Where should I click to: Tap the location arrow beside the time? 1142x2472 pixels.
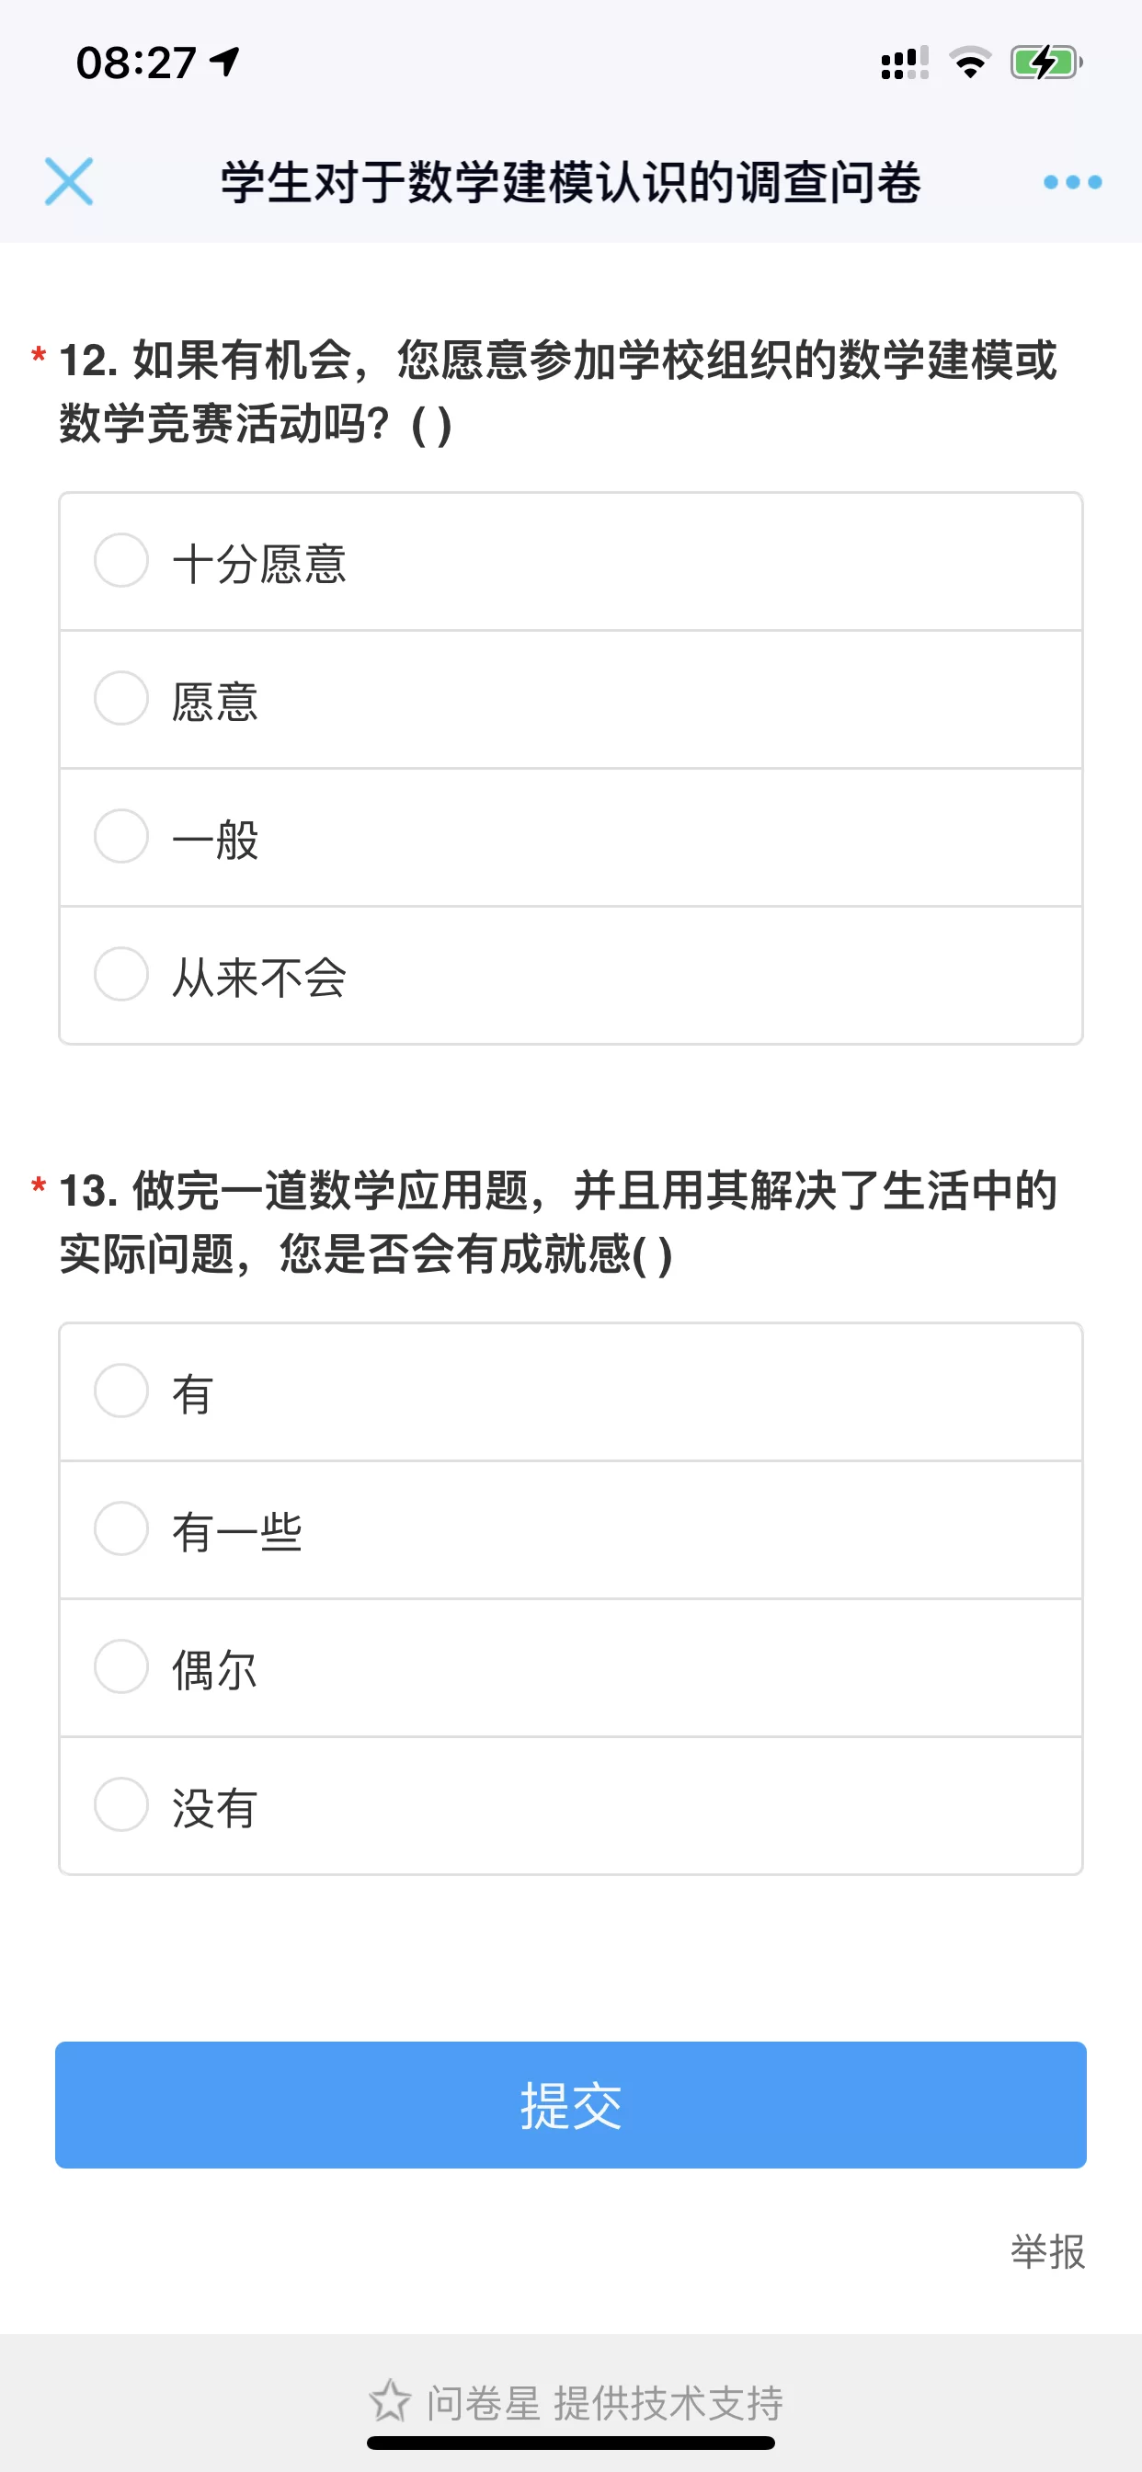click(225, 63)
